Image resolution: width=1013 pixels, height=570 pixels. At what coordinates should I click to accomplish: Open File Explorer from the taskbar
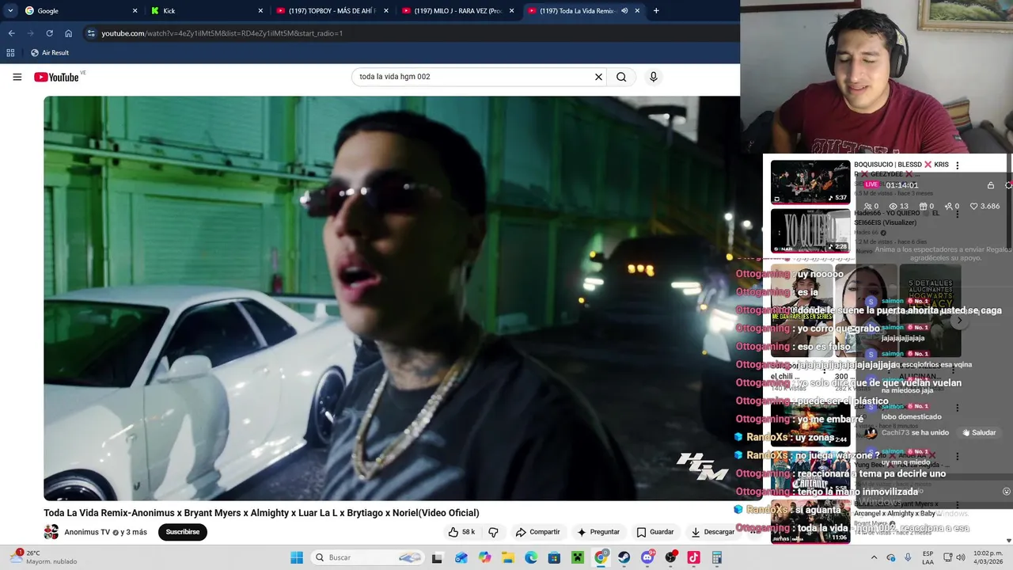click(508, 557)
